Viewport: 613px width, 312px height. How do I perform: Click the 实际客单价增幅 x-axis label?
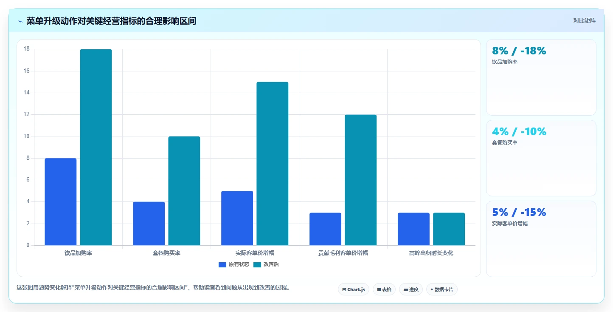(255, 253)
